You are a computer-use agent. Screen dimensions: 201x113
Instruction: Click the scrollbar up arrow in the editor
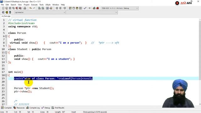tap(200, 19)
